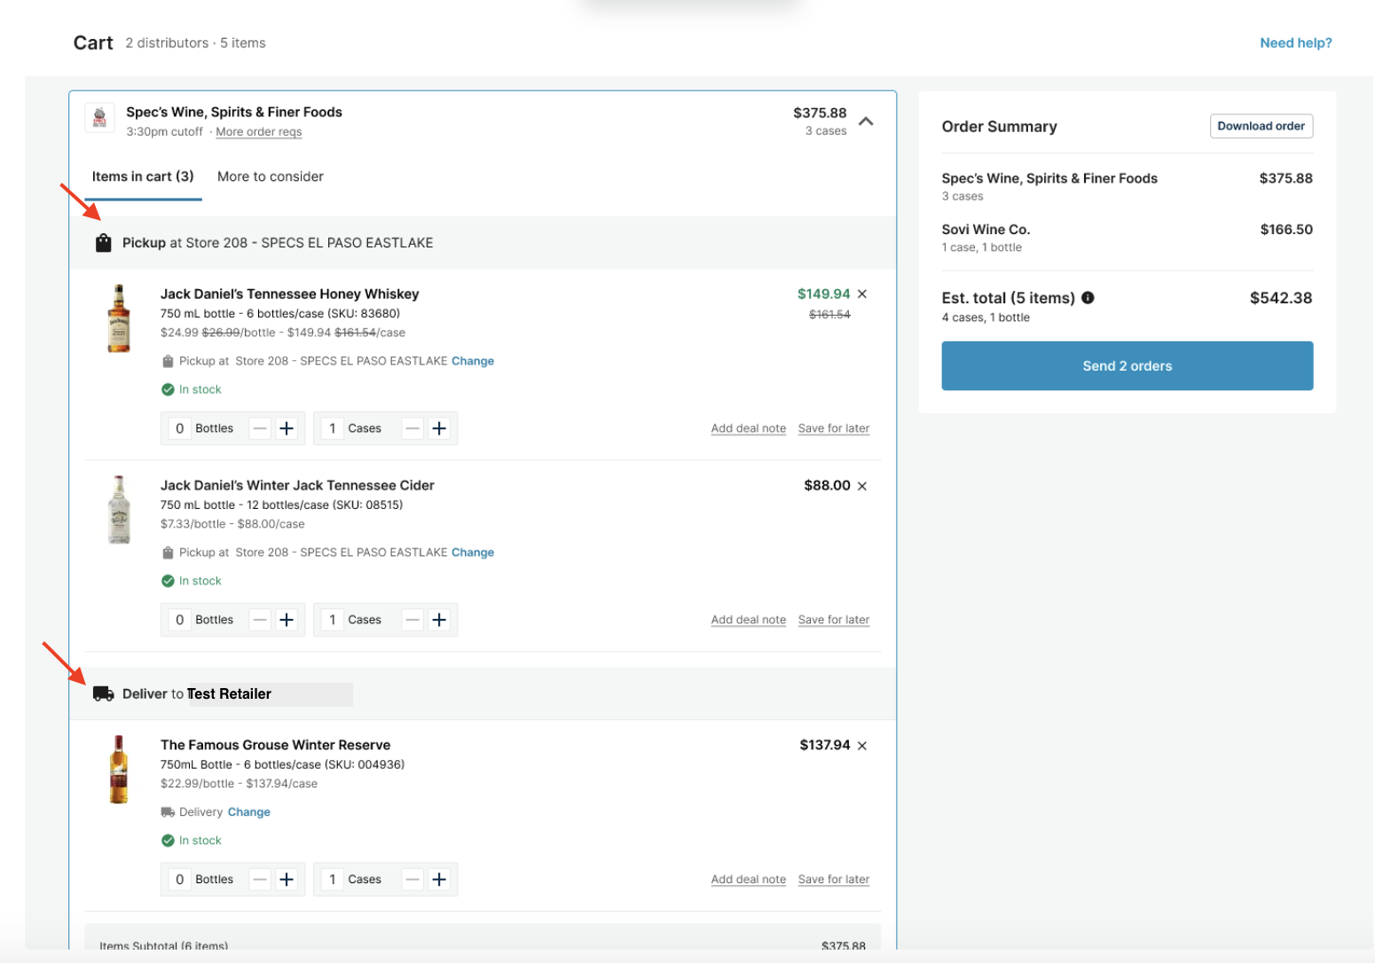Click the Download order button
The width and height of the screenshot is (1375, 963).
pyautogui.click(x=1261, y=126)
